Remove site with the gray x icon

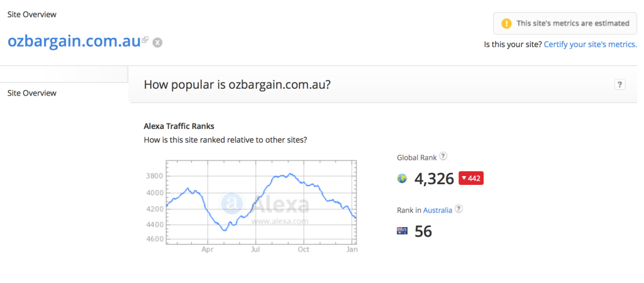(x=157, y=43)
